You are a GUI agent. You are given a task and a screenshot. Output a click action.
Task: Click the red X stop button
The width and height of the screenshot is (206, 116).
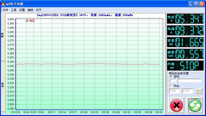[176, 105]
